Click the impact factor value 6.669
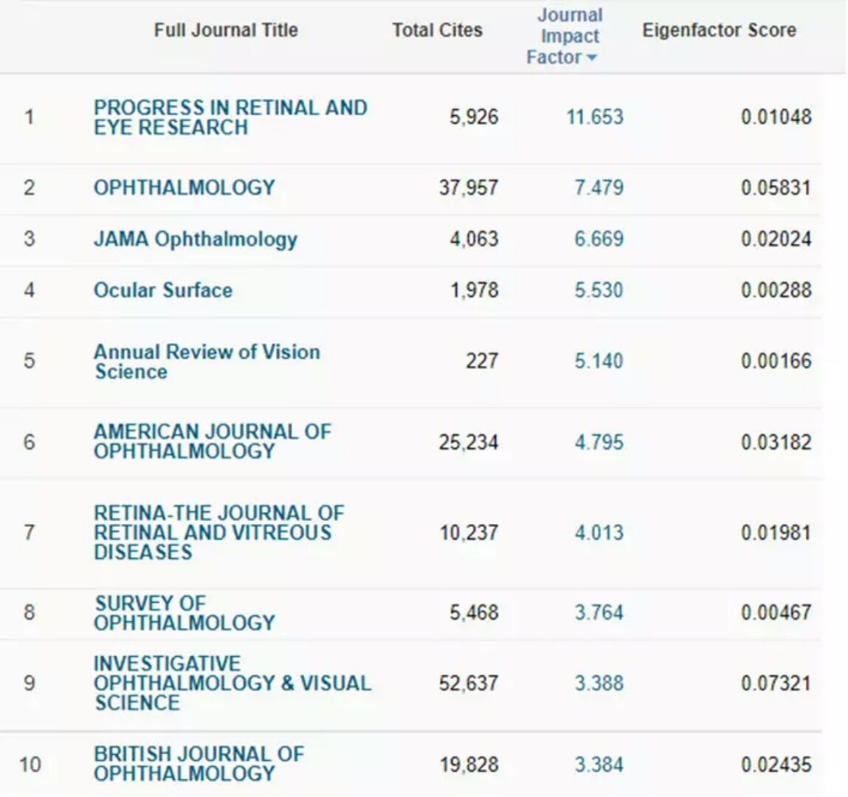848x797 pixels. [599, 239]
